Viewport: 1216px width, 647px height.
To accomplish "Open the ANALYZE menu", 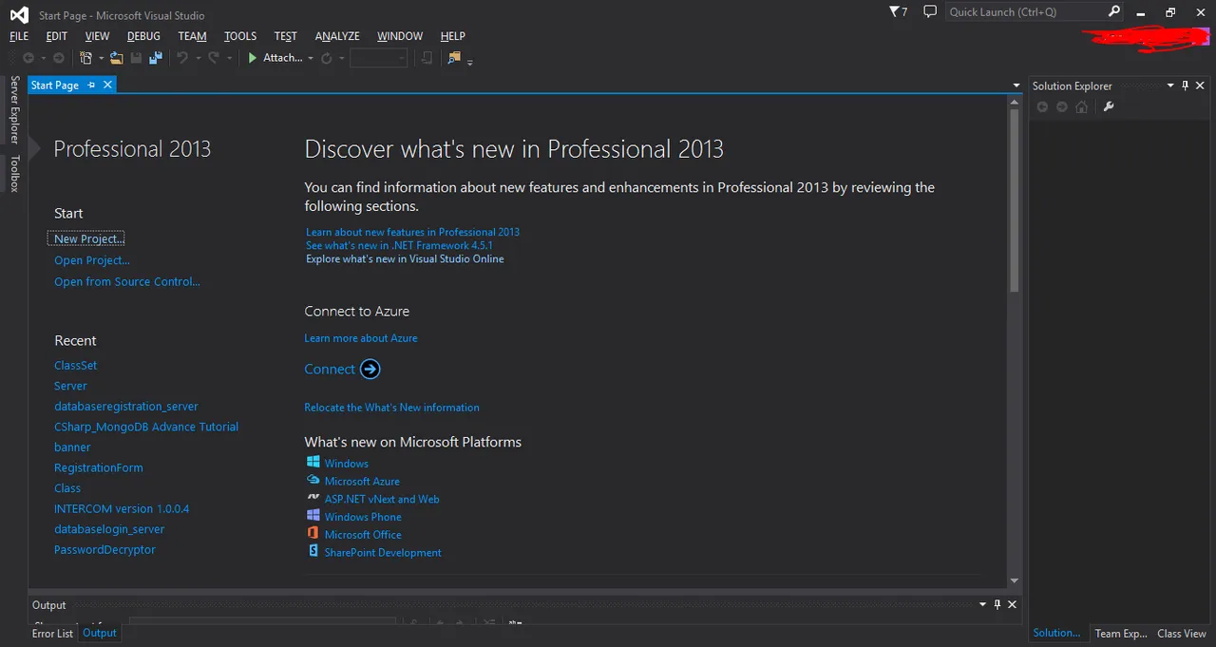I will [x=337, y=36].
